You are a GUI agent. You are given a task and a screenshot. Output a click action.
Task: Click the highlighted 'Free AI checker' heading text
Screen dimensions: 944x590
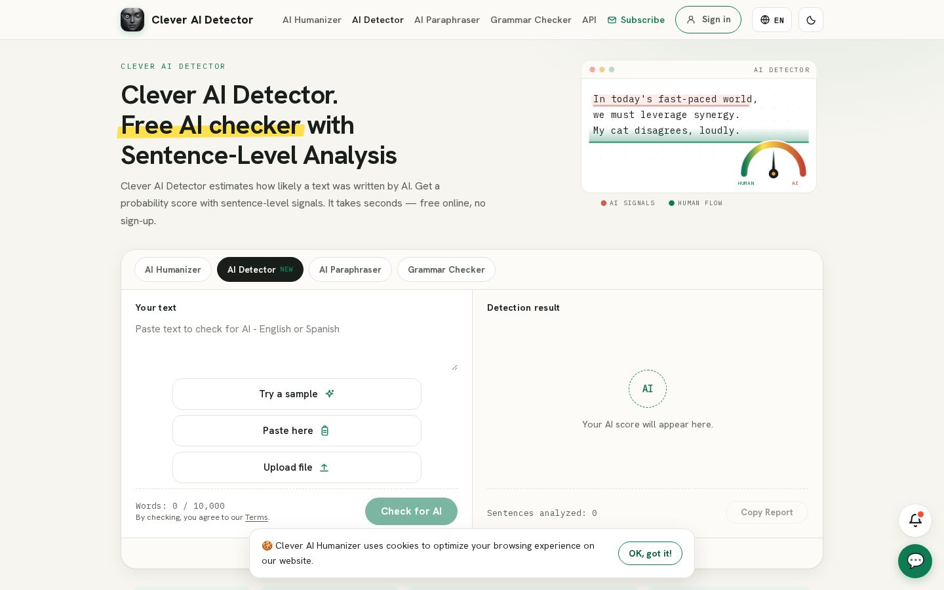210,125
